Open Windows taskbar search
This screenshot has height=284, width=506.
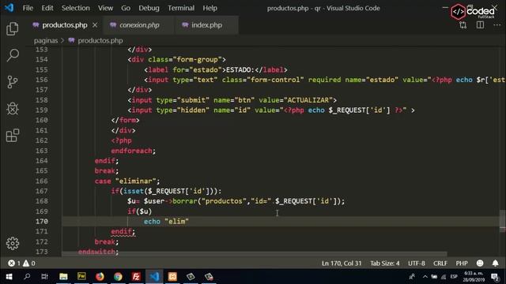point(27,277)
